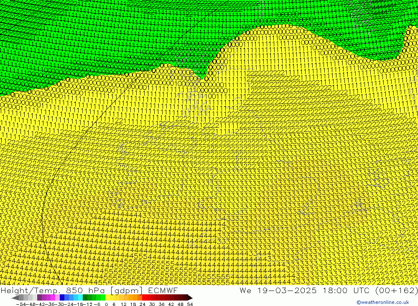Click the dark blue swatch at -30 in legend
Viewport: 418px width, 306px height.
click(62, 298)
